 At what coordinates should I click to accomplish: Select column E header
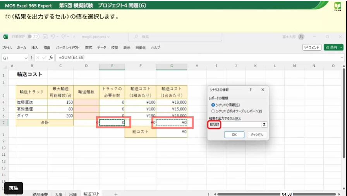[x=112, y=66]
